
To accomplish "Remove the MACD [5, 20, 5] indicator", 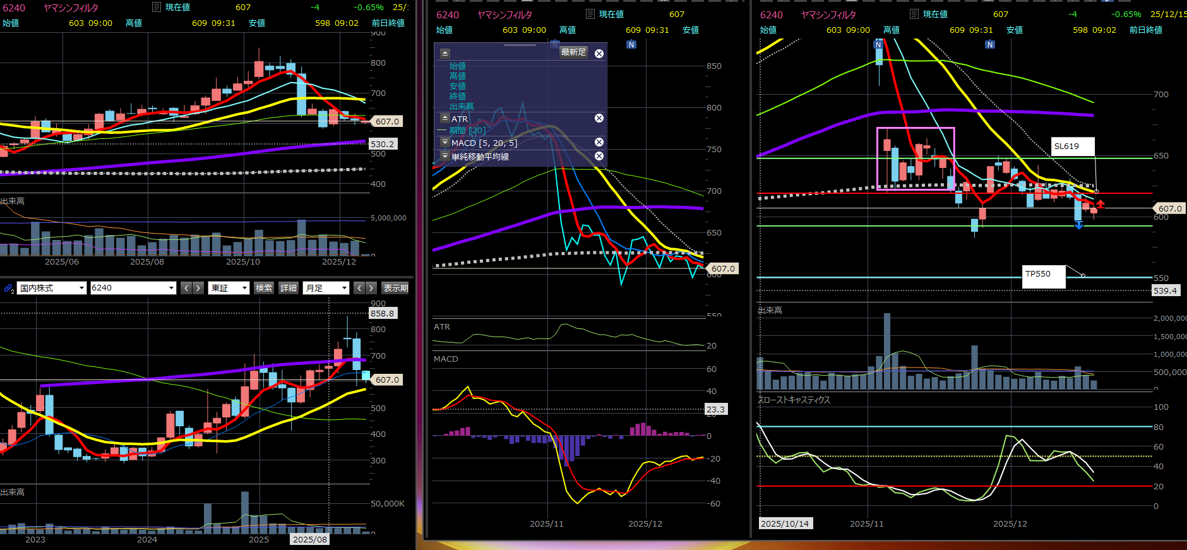I will point(599,142).
